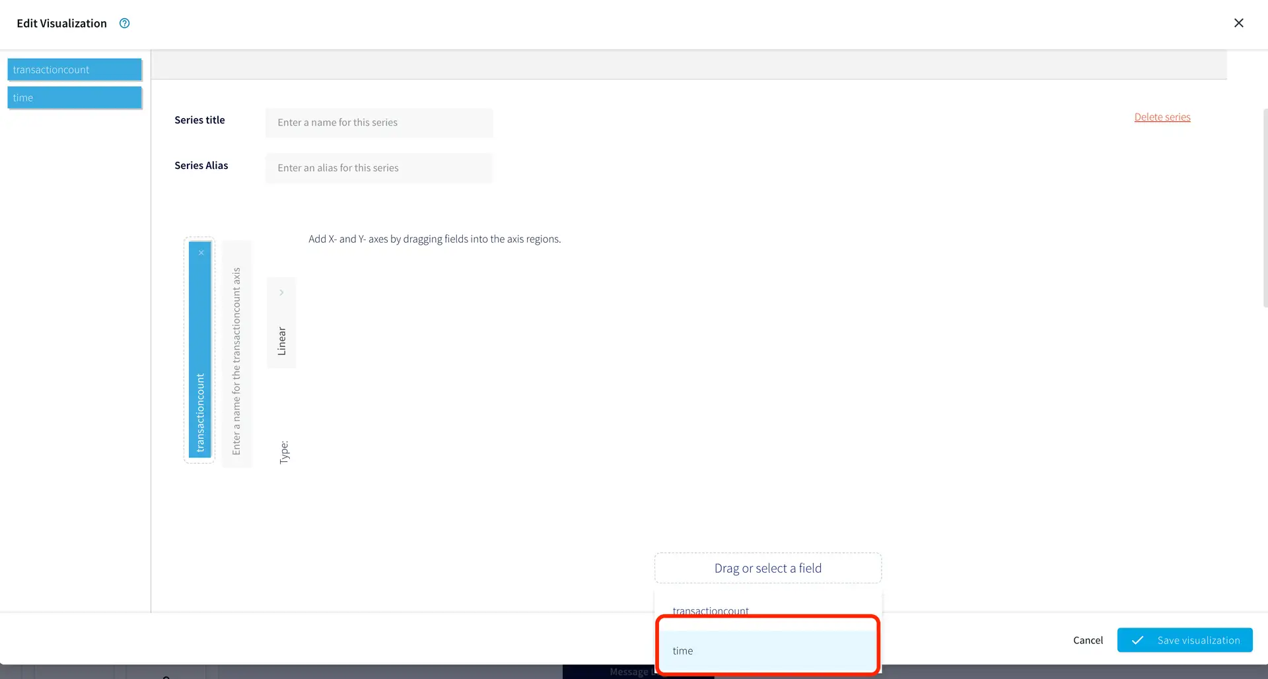The height and width of the screenshot is (679, 1268).
Task: Select the time field in the sidebar
Action: (x=75, y=98)
